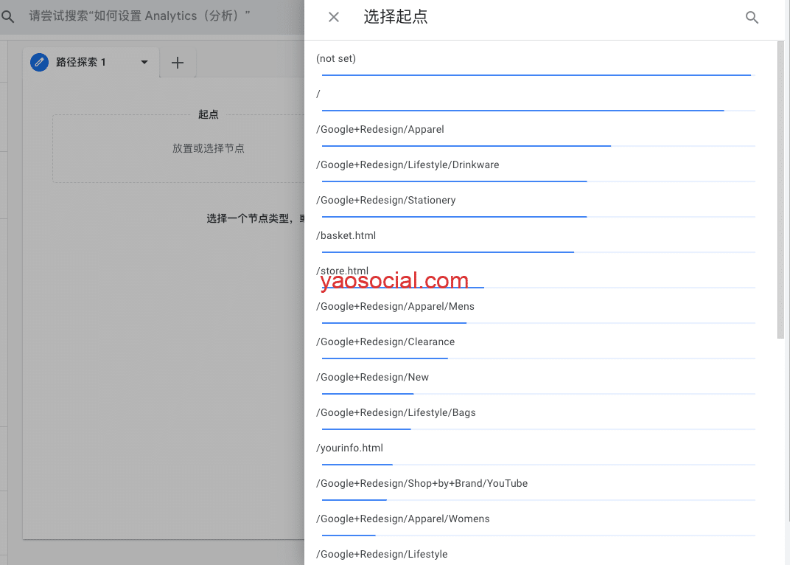This screenshot has height=565, width=790.
Task: Add a new exploration tab with plus icon
Action: tap(178, 63)
